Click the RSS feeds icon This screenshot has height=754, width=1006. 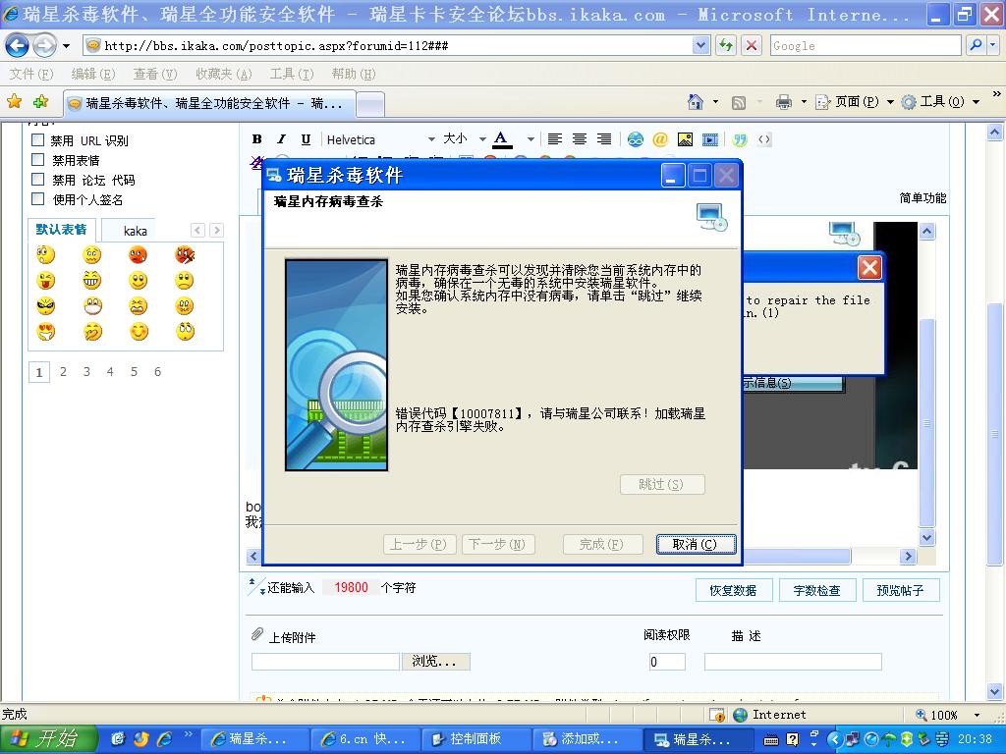coord(739,102)
